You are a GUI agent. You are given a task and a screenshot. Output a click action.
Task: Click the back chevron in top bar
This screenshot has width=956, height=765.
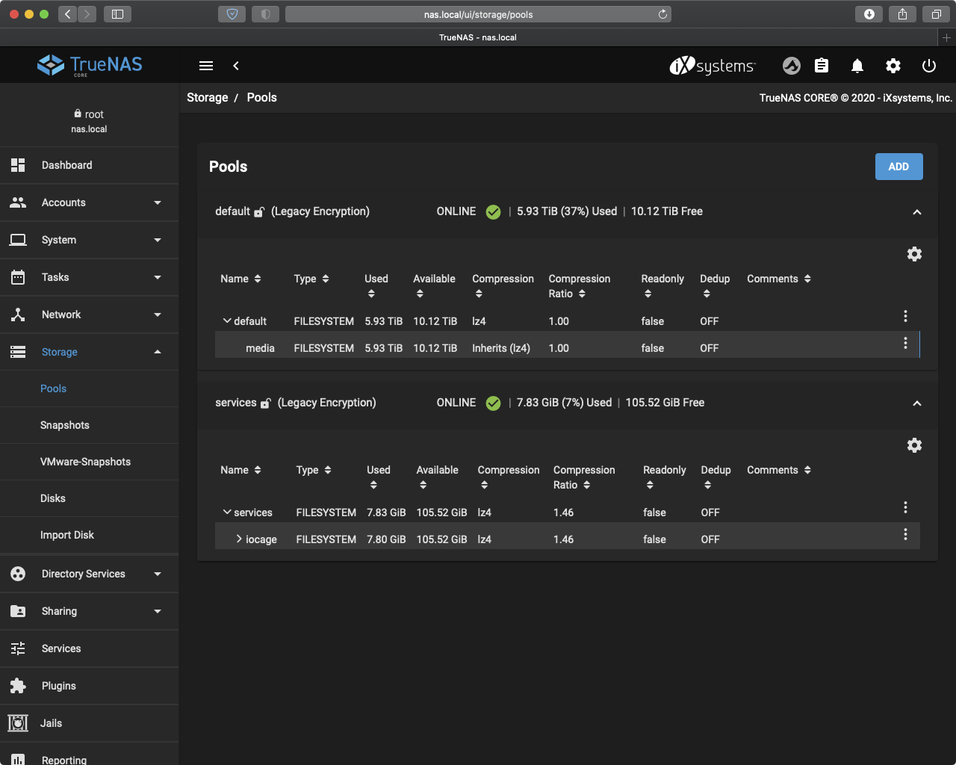tap(236, 66)
